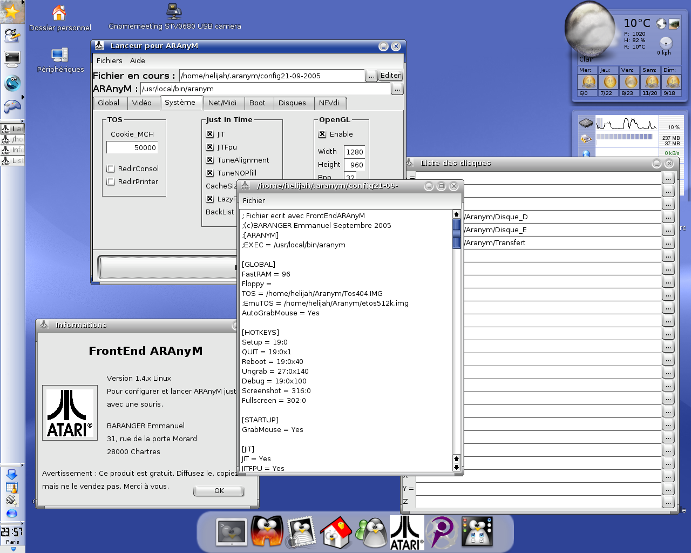Click browse button for Aranym/Disque_D row
Screen dimensions: 691x553
[668, 217]
